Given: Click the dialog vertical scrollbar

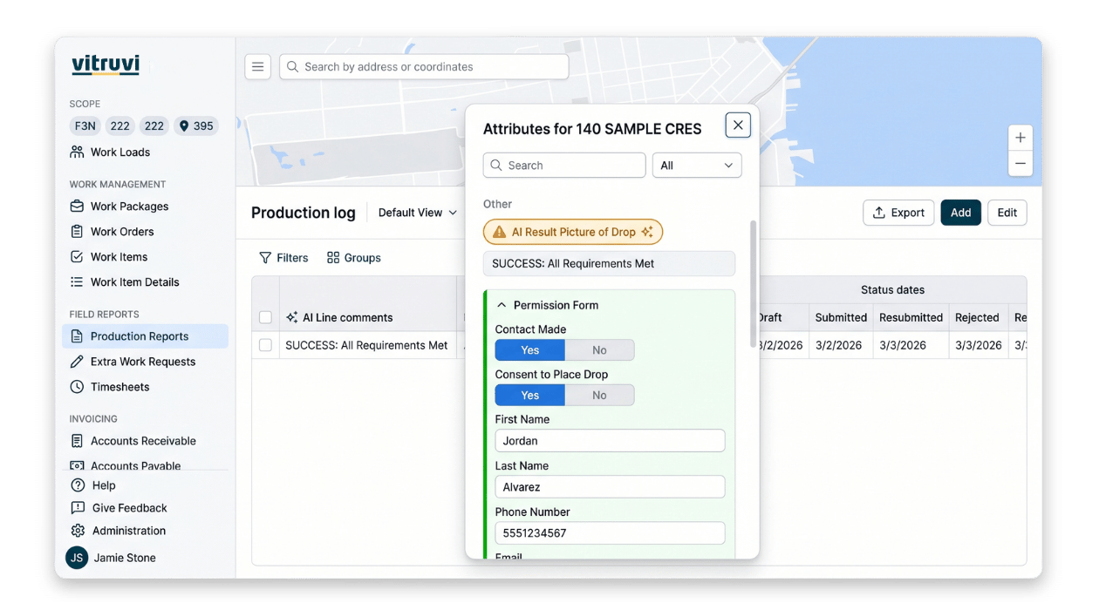Looking at the screenshot, I should [753, 283].
